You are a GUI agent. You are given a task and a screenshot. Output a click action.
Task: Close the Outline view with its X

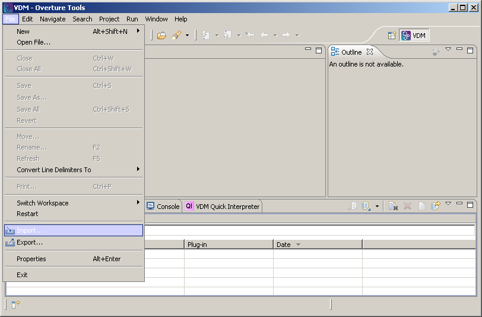coord(370,52)
